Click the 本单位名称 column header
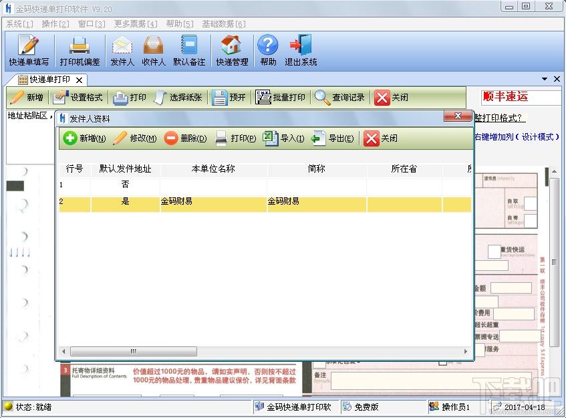This screenshot has width=566, height=418. [213, 169]
